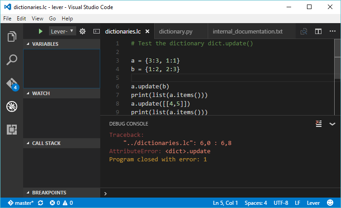Switch to the dictionary.py tab
This screenshot has width=341, height=208.
177,32
